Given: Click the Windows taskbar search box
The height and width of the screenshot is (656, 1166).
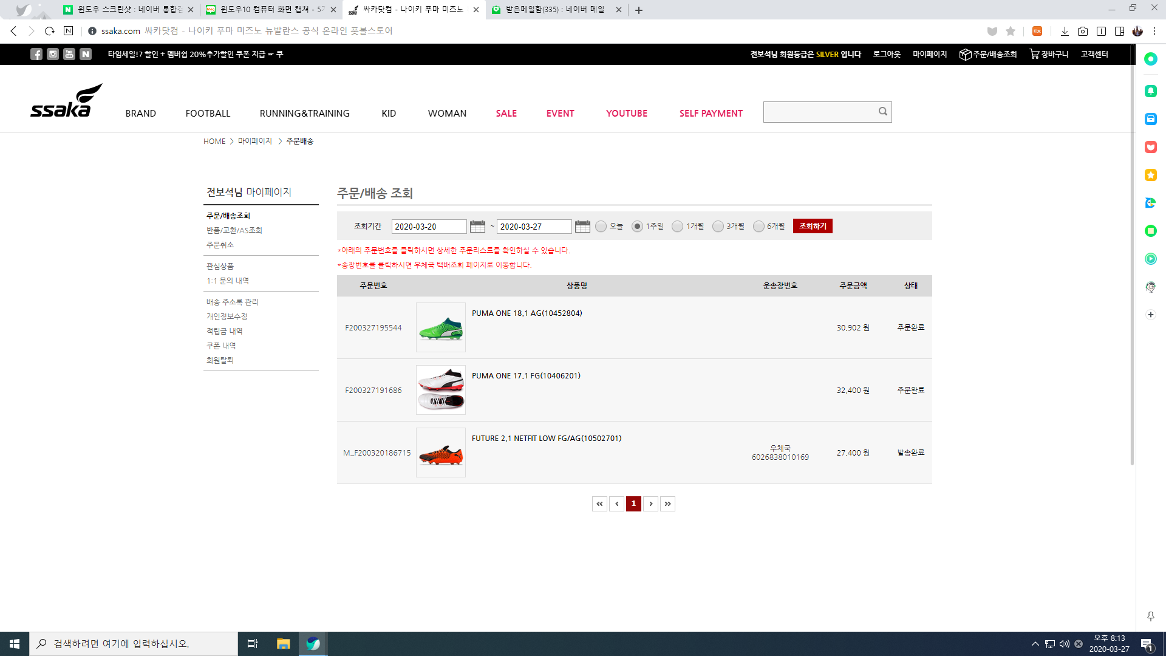Looking at the screenshot, I should tap(134, 644).
